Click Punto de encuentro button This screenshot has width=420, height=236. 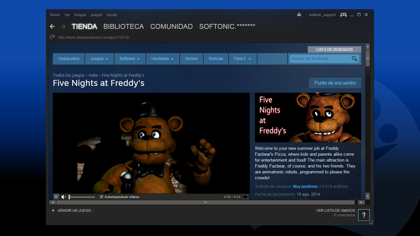point(335,83)
